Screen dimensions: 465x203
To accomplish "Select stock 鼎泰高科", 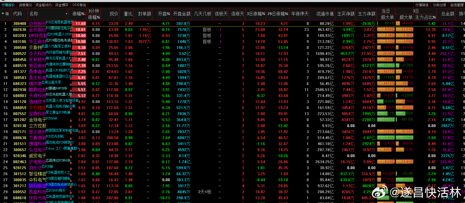I will point(37,72).
